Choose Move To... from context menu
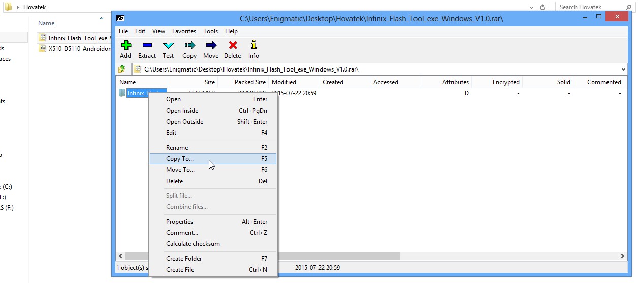This screenshot has width=639, height=283. tap(213, 170)
